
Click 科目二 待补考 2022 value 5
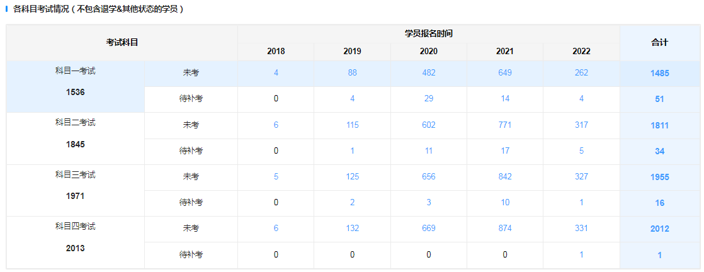pos(581,151)
